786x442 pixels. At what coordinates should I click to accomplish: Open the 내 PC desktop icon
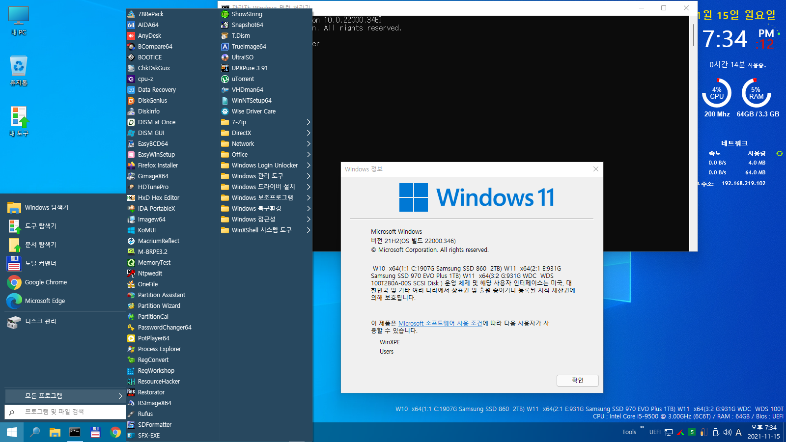tap(19, 21)
